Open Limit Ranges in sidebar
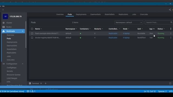Viewport: 173px width, 97px height. pos(12,78)
